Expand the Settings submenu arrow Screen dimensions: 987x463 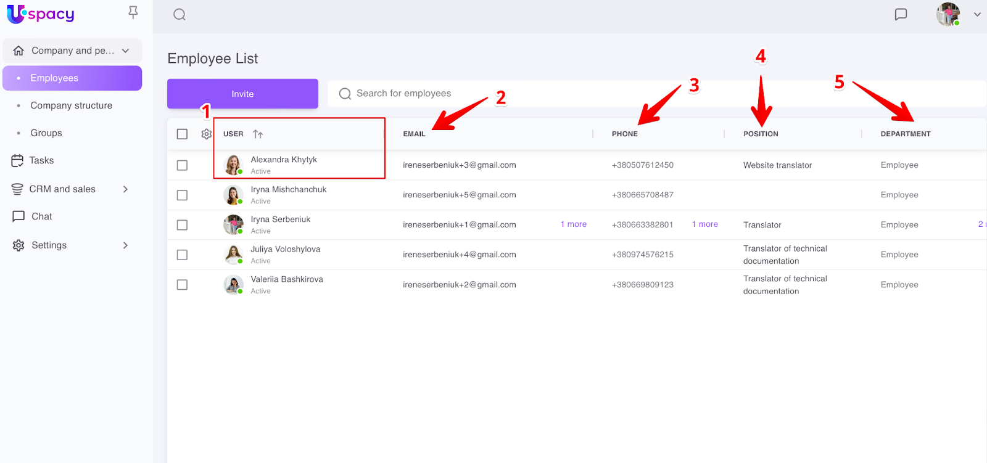pos(125,245)
